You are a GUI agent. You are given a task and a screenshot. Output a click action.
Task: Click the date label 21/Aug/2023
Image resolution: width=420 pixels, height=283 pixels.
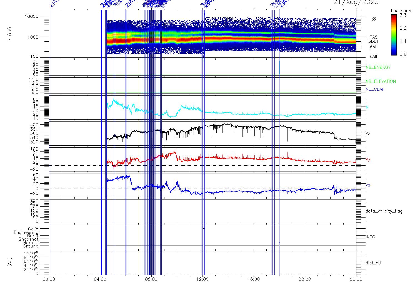coord(356,2)
